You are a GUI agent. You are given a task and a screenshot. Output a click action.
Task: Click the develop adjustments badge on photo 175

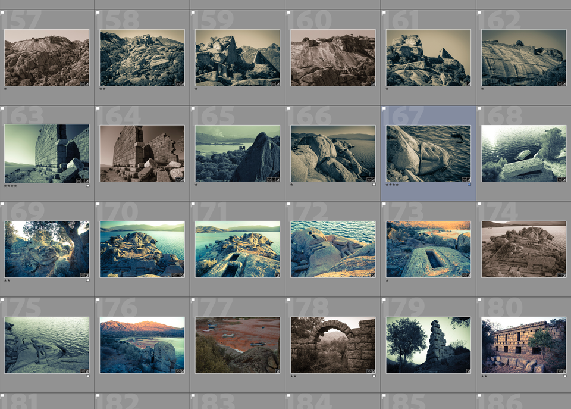pos(87,371)
